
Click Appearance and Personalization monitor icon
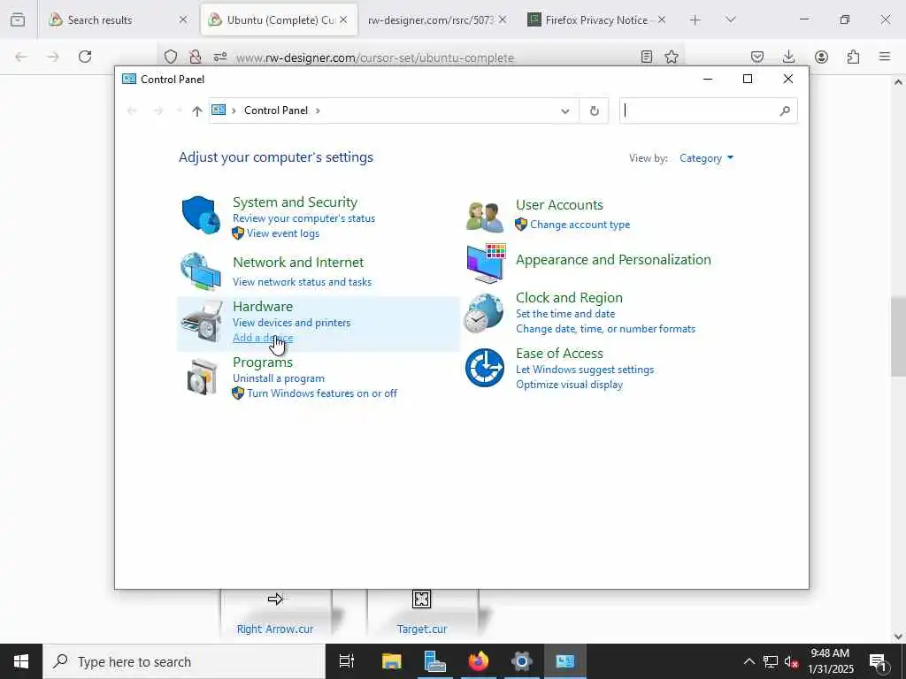486,263
